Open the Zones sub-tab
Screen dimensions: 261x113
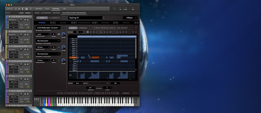(x=37, y=13)
